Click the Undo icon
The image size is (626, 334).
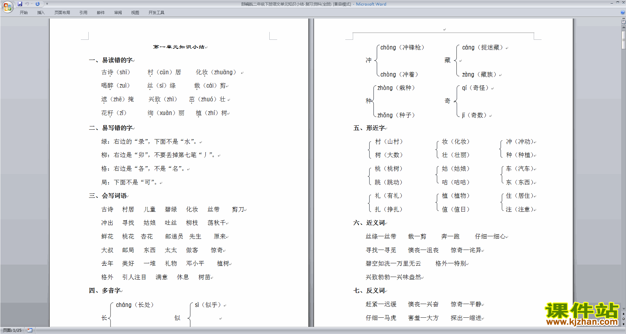pyautogui.click(x=27, y=4)
